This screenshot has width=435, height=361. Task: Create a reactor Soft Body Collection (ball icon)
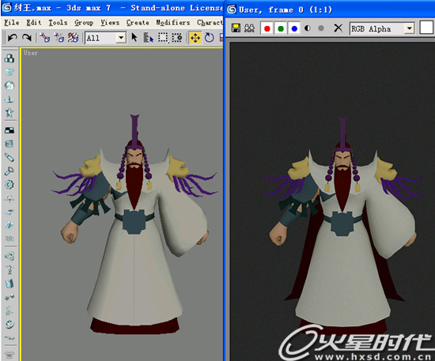pos(9,85)
